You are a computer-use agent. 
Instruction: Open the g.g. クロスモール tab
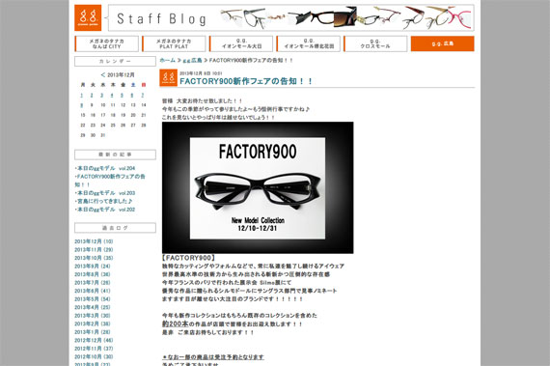pos(375,43)
